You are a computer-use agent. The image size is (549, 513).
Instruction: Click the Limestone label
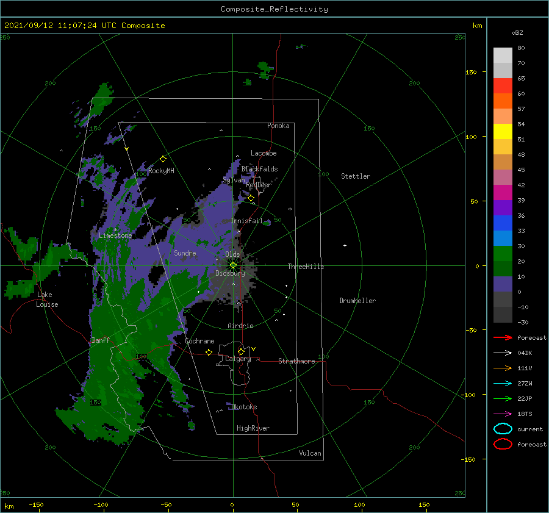[115, 235]
